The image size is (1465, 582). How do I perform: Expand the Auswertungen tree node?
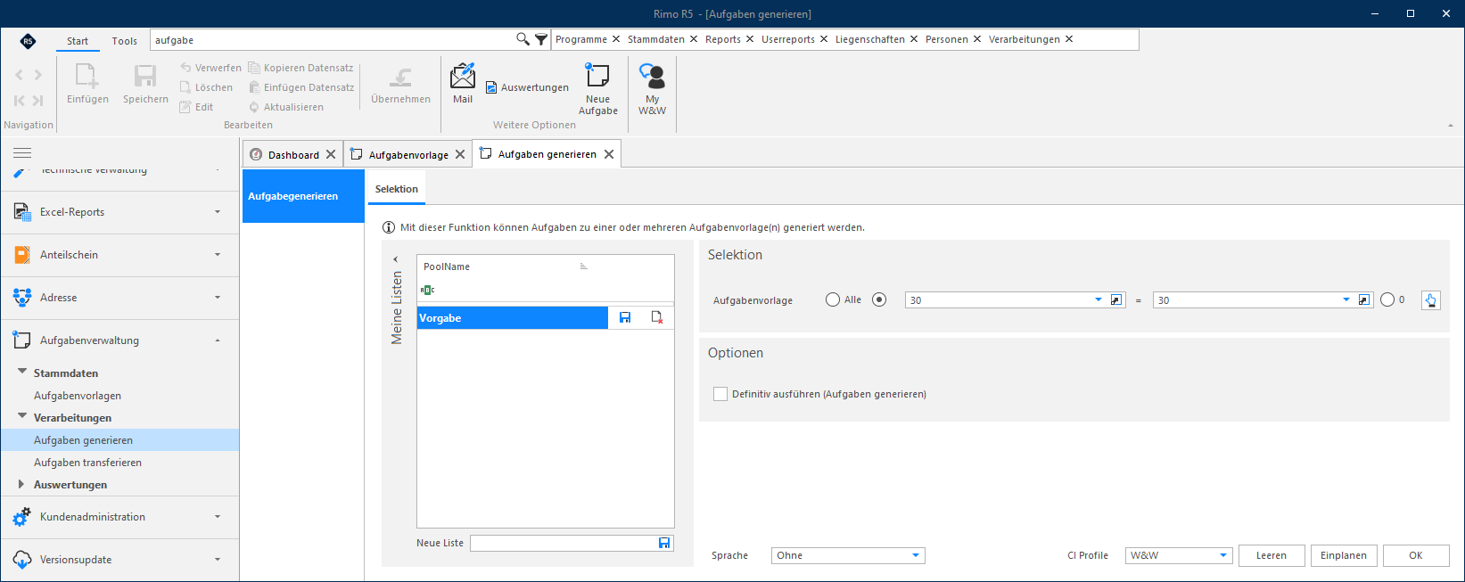tap(21, 484)
